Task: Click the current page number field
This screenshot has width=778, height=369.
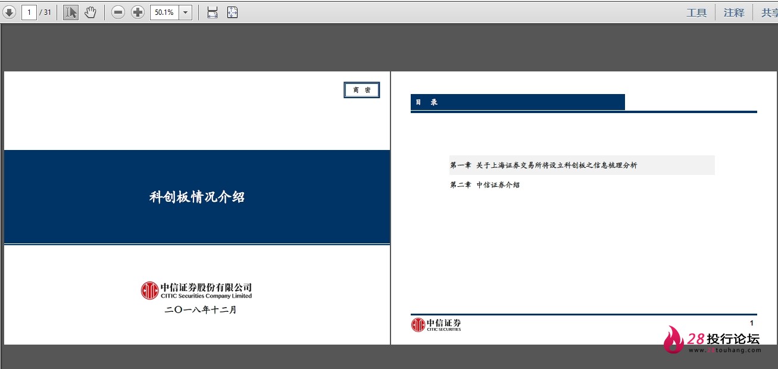Action: pyautogui.click(x=29, y=12)
